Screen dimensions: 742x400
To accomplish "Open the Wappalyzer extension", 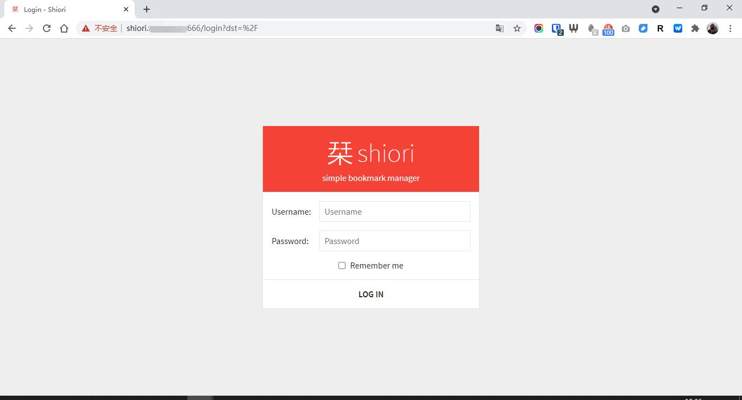I will pyautogui.click(x=574, y=28).
